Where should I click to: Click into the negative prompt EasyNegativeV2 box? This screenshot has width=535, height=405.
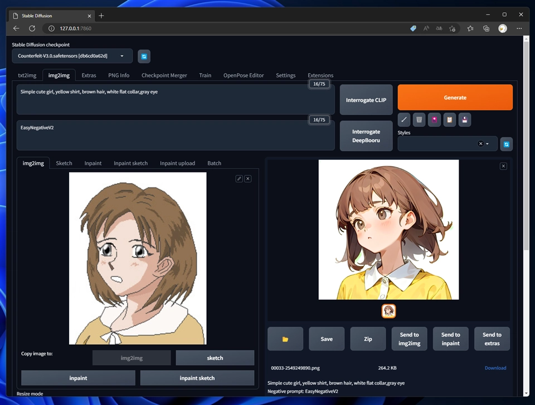(176, 135)
